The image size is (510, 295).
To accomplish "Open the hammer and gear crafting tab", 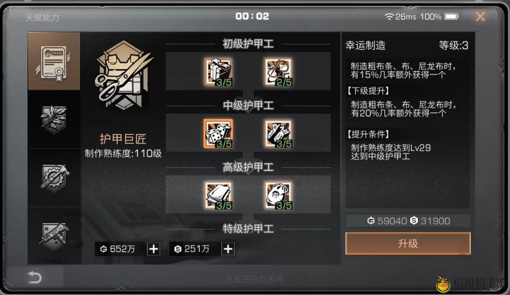I will (x=54, y=177).
